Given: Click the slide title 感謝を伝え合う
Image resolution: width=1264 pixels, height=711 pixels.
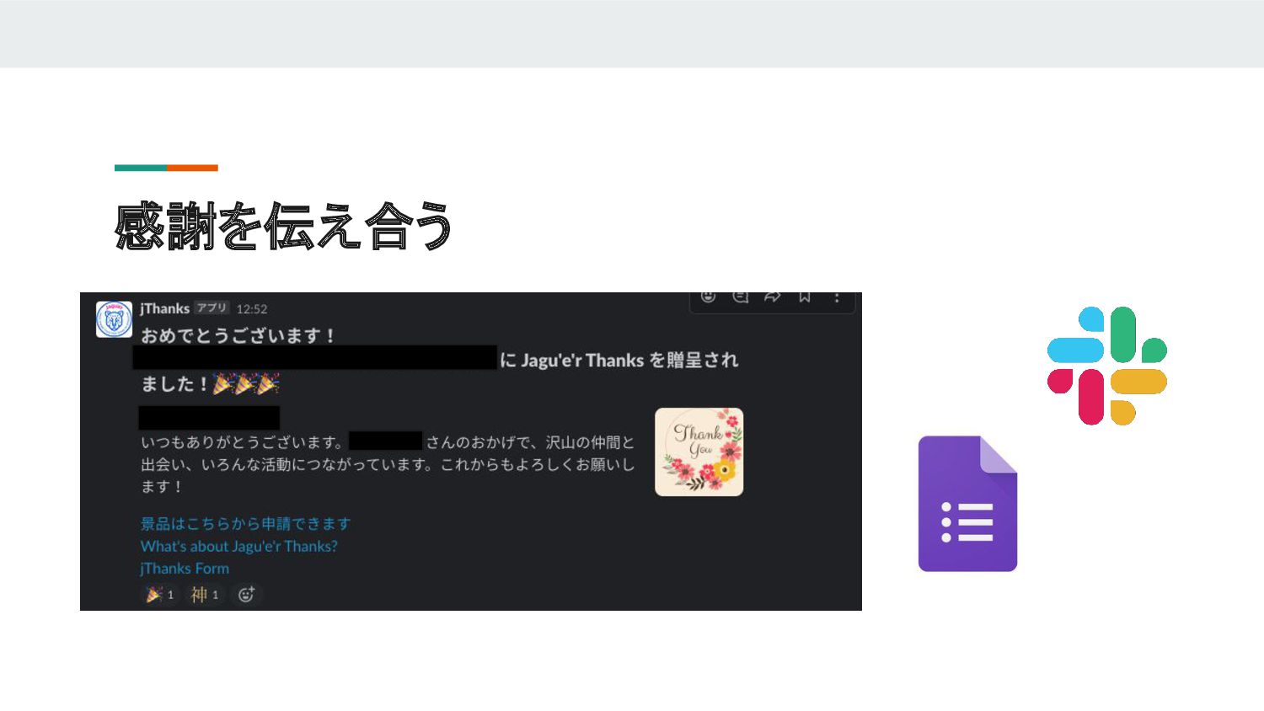Looking at the screenshot, I should point(284,226).
